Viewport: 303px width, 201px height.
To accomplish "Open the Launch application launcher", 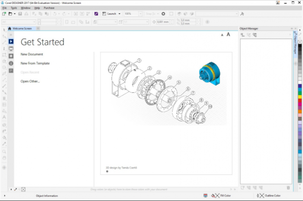I will 109,14.
